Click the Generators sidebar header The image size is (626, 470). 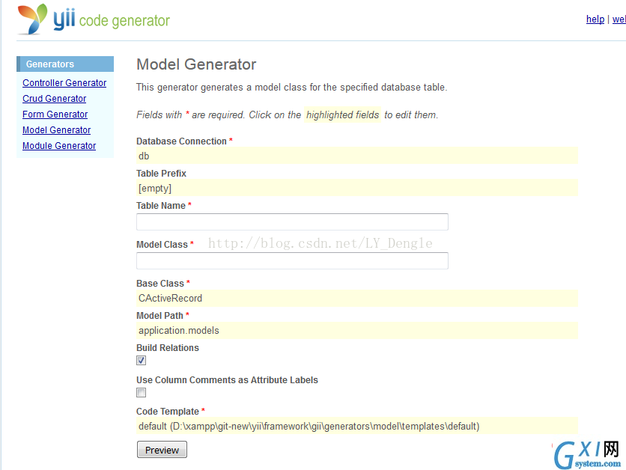pyautogui.click(x=65, y=64)
